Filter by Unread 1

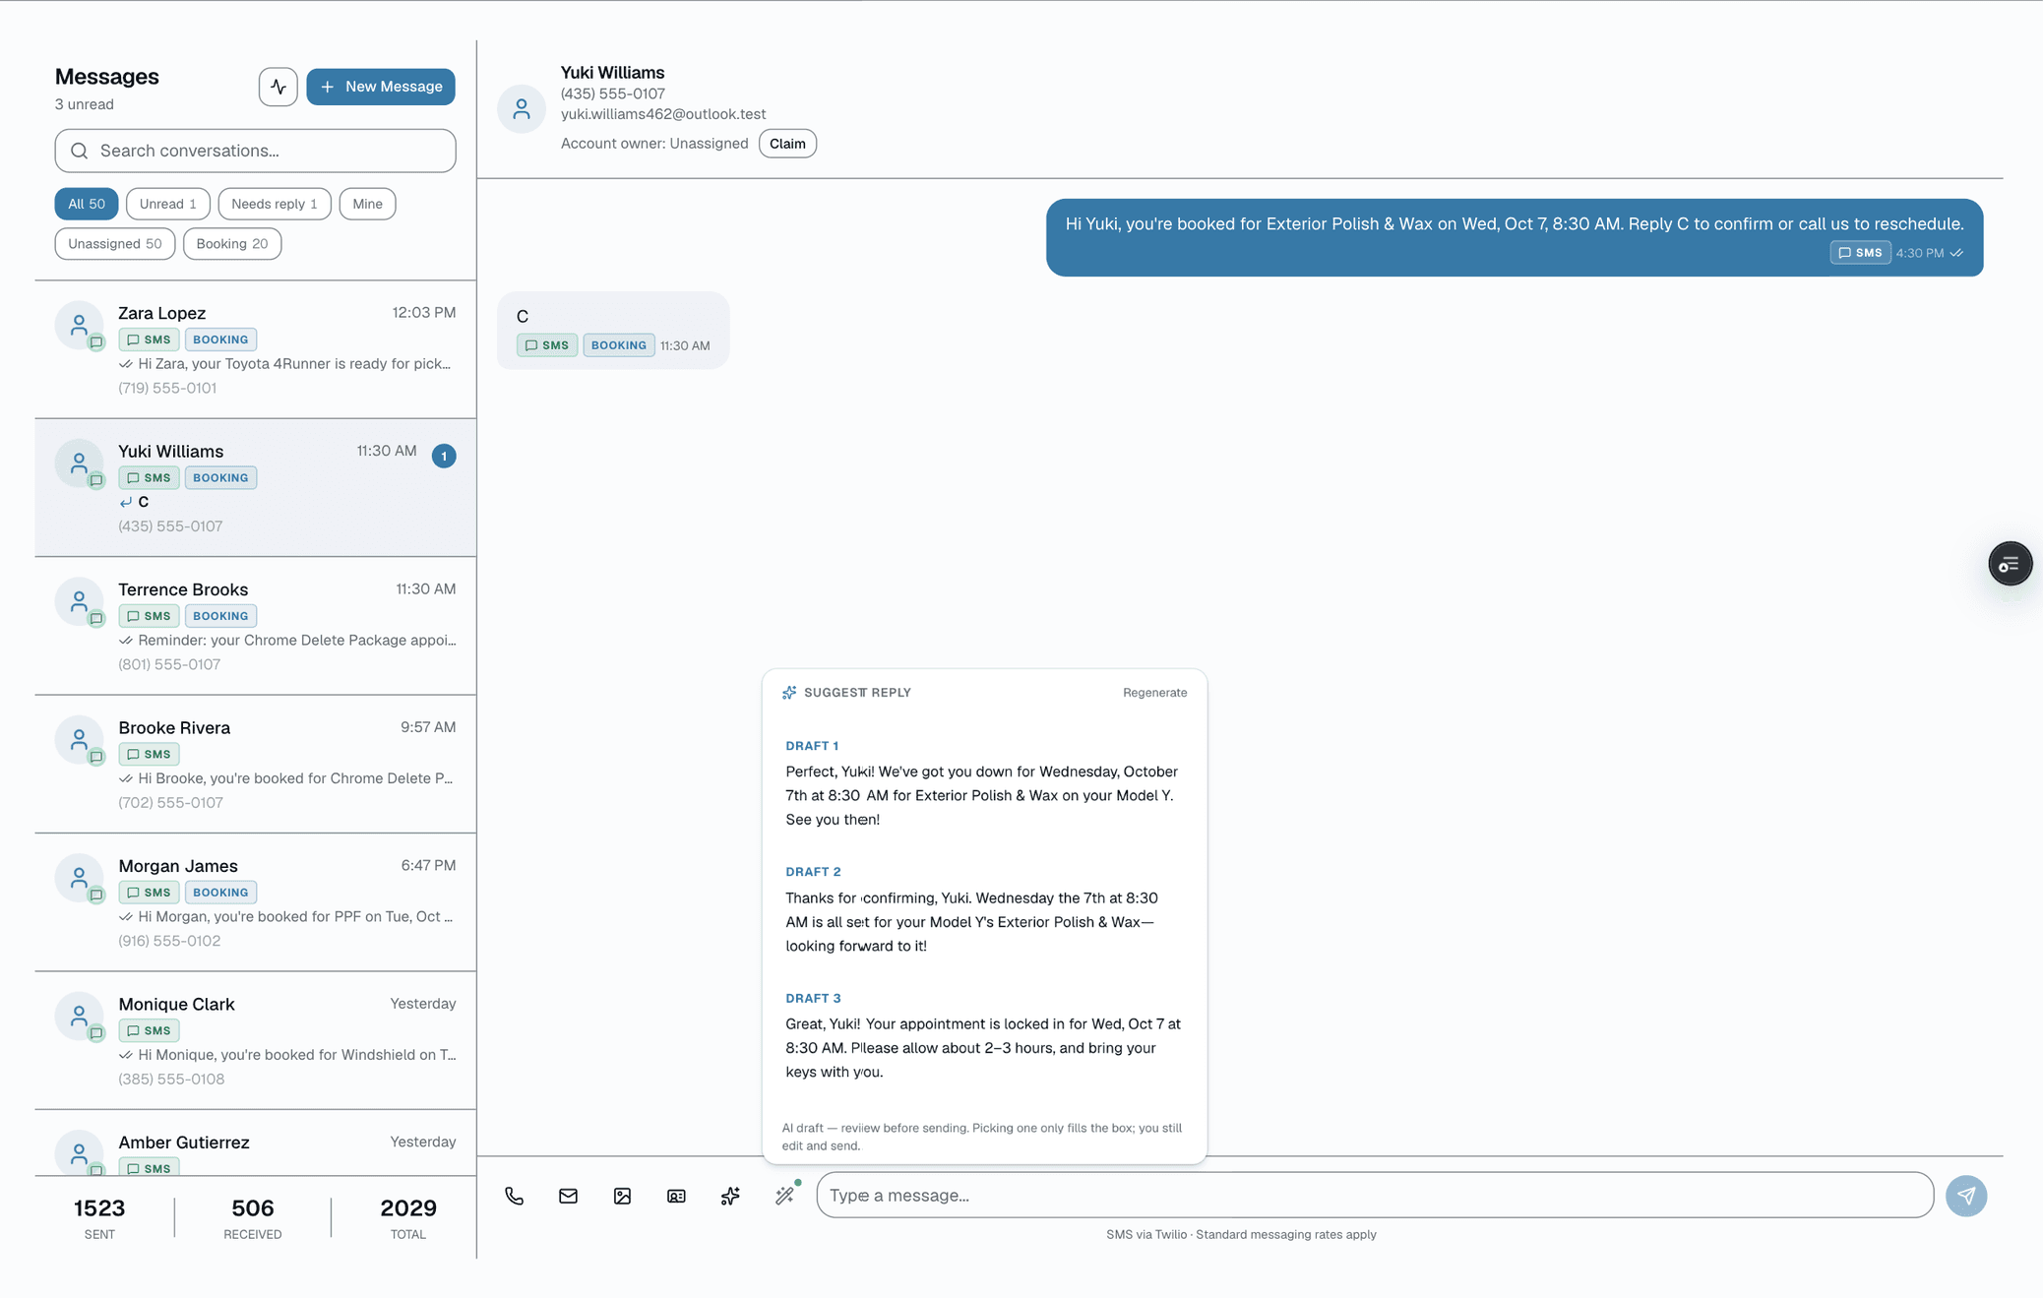click(168, 204)
